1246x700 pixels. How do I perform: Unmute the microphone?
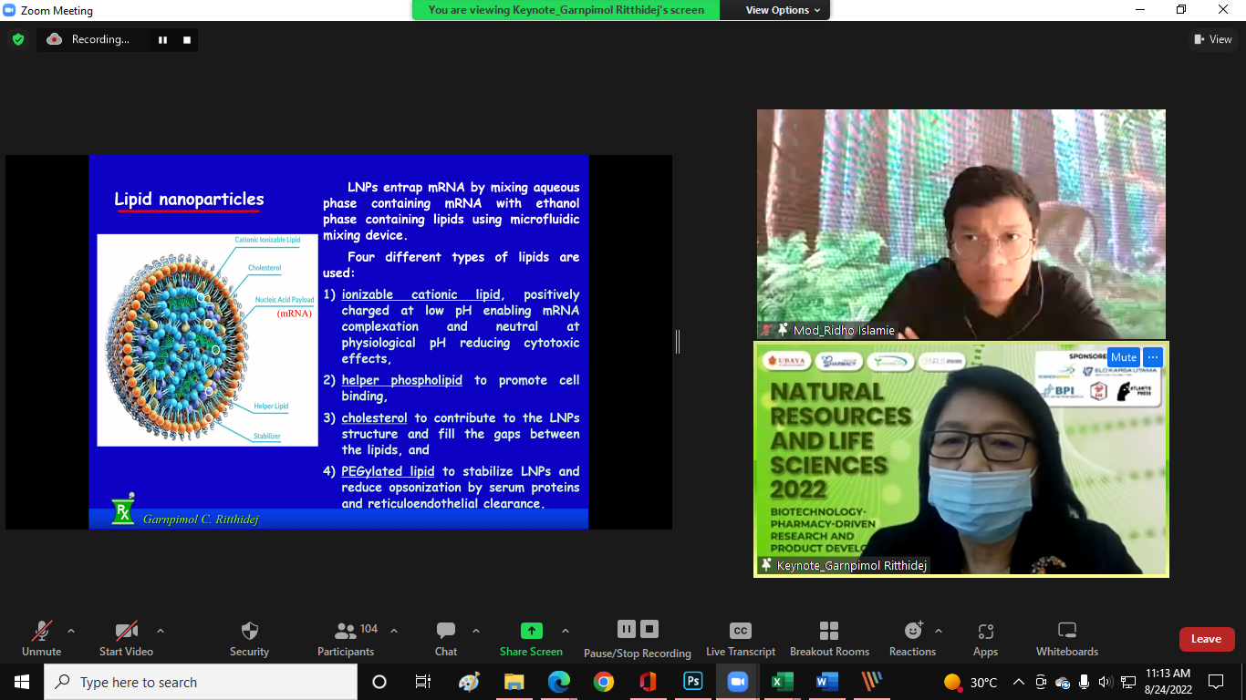click(41, 638)
